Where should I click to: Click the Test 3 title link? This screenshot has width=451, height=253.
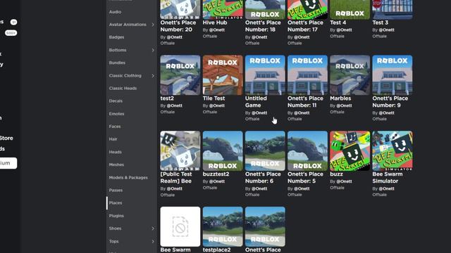(x=381, y=22)
